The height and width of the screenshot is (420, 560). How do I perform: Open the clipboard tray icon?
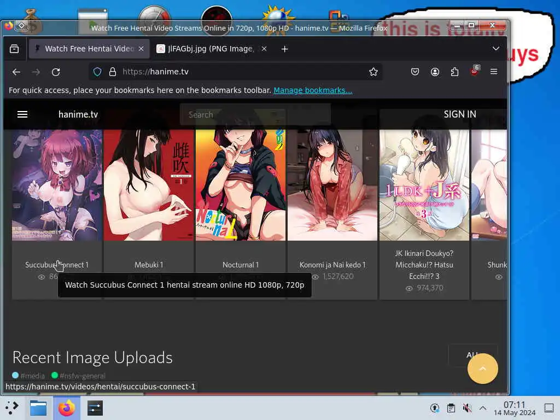(451, 408)
